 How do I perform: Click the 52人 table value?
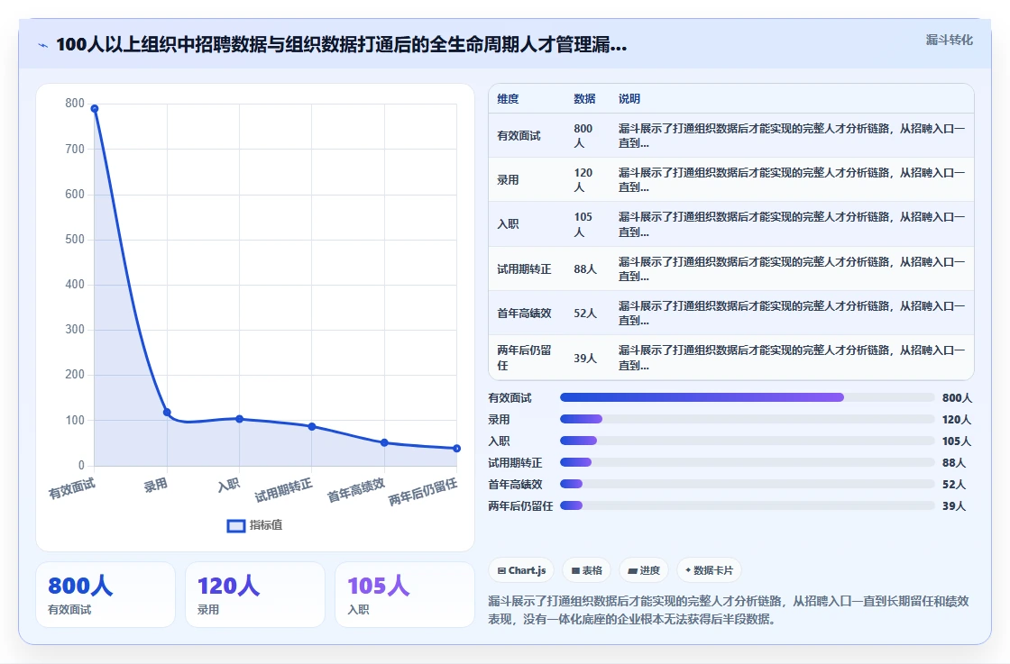click(x=585, y=314)
